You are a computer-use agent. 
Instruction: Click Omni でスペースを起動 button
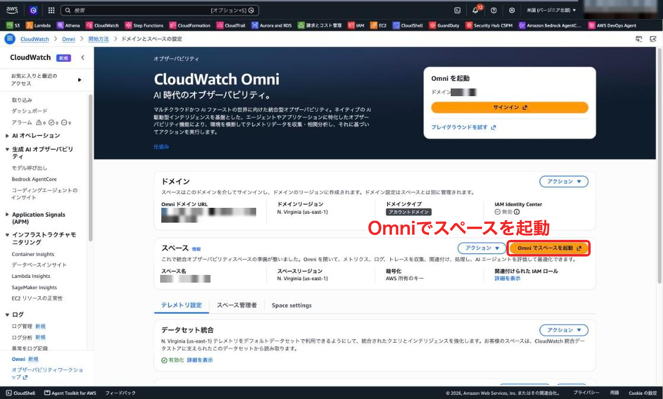point(549,248)
